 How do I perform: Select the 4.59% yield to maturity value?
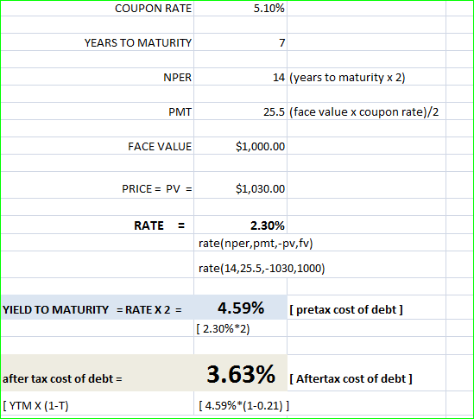coord(241,308)
